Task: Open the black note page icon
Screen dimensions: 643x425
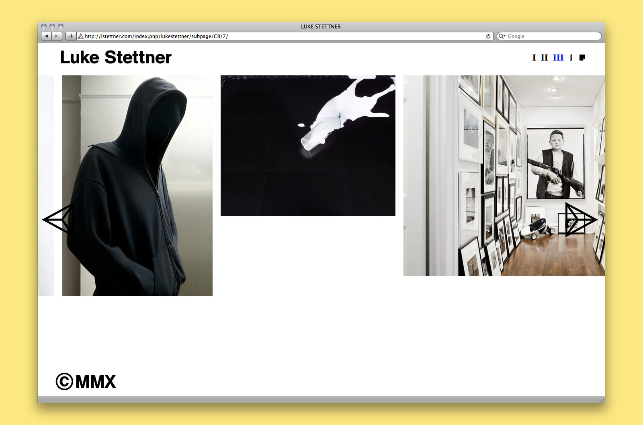Action: (582, 58)
